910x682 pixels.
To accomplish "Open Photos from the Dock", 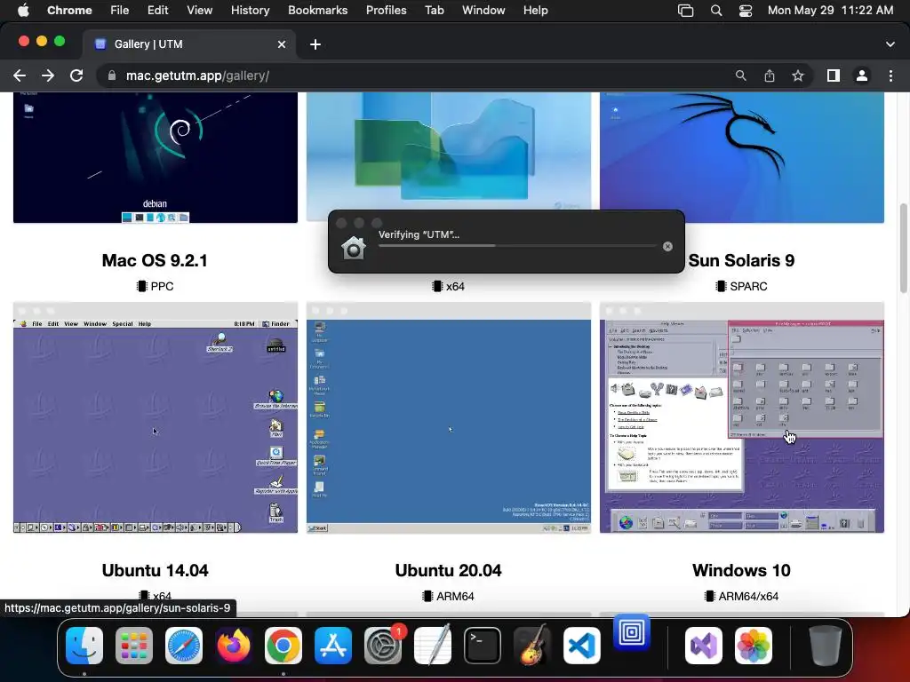I will [x=754, y=645].
